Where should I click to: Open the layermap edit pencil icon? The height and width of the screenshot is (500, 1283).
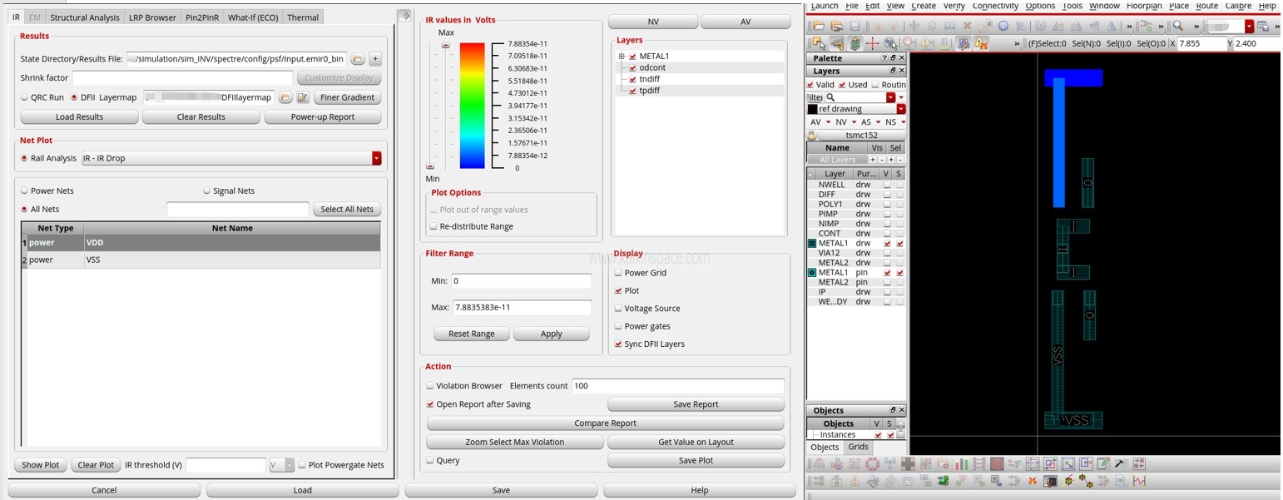click(303, 97)
